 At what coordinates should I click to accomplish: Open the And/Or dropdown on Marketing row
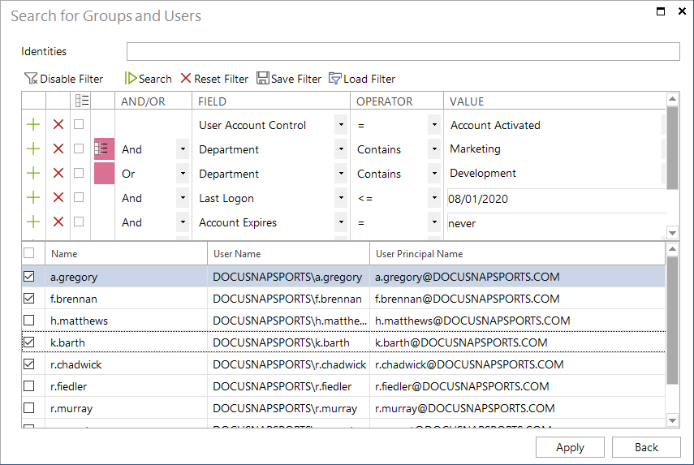183,149
